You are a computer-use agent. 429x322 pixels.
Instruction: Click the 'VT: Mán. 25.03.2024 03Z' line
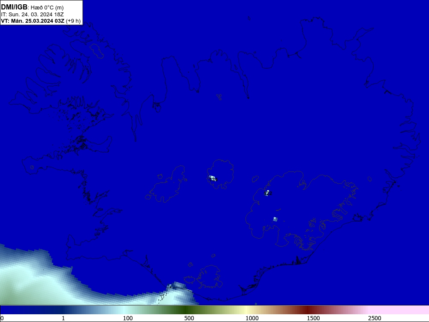pos(33,21)
